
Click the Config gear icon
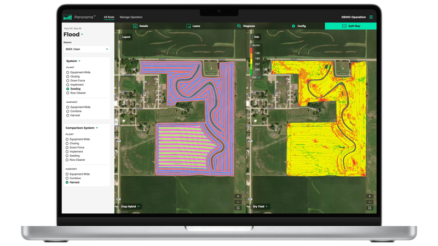(x=293, y=26)
